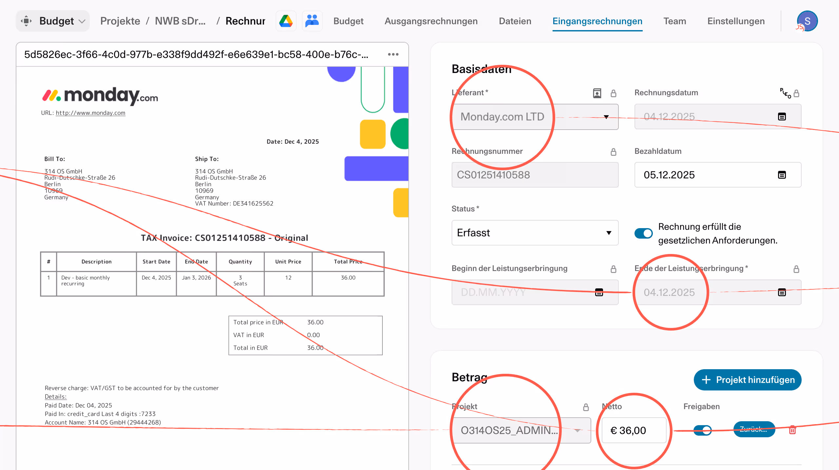Click the lock toggle beside Ende der Leistungserbringung
This screenshot has width=839, height=470.
[x=796, y=269]
